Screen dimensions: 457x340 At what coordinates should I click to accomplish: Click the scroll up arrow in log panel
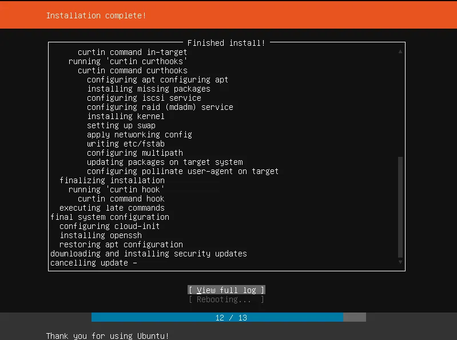(x=400, y=52)
